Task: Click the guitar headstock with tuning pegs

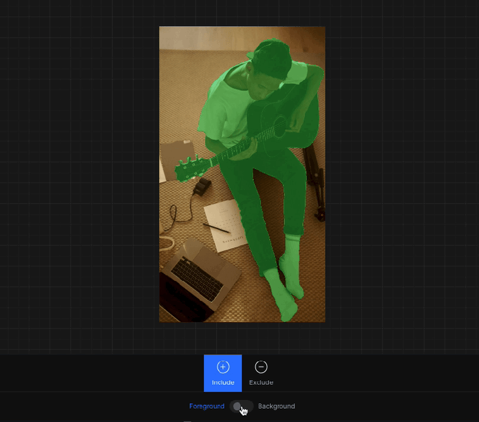Action: click(x=191, y=167)
